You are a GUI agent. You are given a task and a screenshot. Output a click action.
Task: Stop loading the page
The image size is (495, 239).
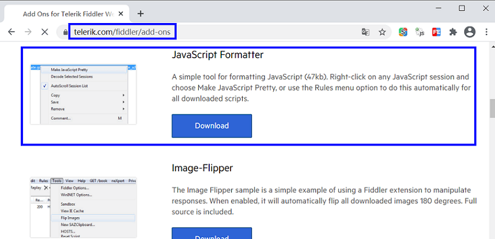[44, 32]
